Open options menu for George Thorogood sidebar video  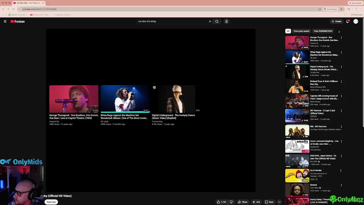coord(341,38)
